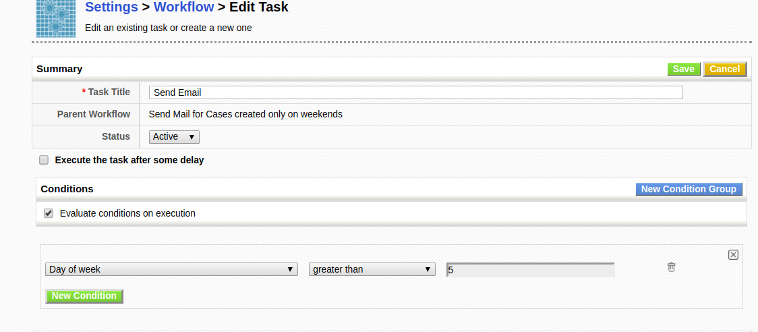Go to Settings breadcrumb link

112,8
